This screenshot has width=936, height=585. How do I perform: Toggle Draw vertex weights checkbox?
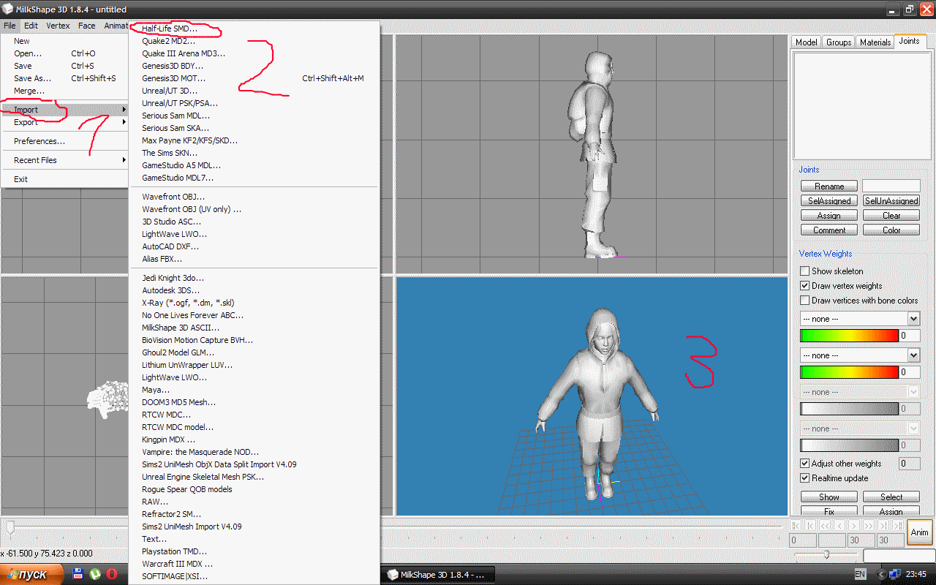coord(805,286)
